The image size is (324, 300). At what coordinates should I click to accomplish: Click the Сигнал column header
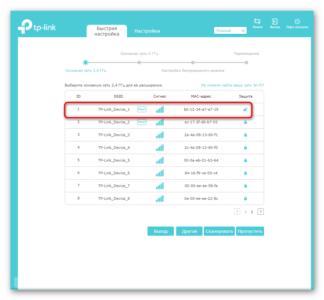(x=160, y=96)
